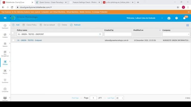191x107 pixels.
Task: Tick the select-all policies checkbox
Action: tap(13, 33)
